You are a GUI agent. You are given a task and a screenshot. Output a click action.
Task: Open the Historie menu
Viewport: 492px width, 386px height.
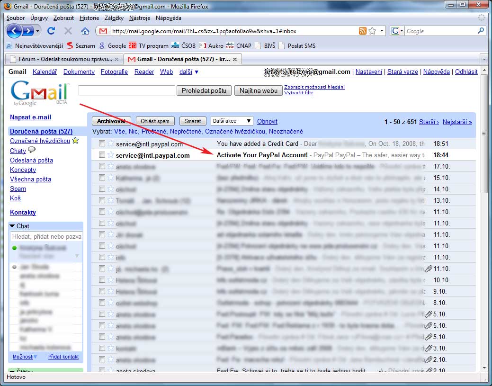89,18
